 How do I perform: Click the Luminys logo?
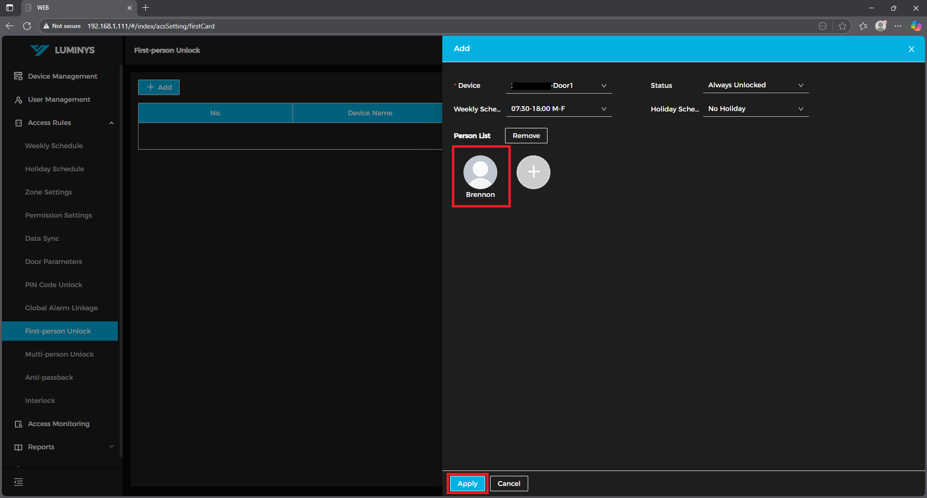pyautogui.click(x=63, y=50)
